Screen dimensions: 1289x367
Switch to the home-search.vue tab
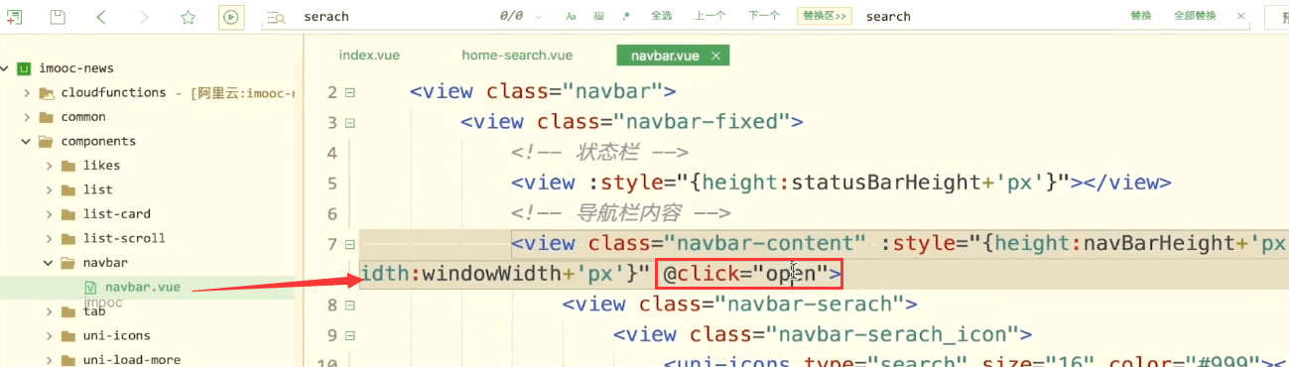517,56
